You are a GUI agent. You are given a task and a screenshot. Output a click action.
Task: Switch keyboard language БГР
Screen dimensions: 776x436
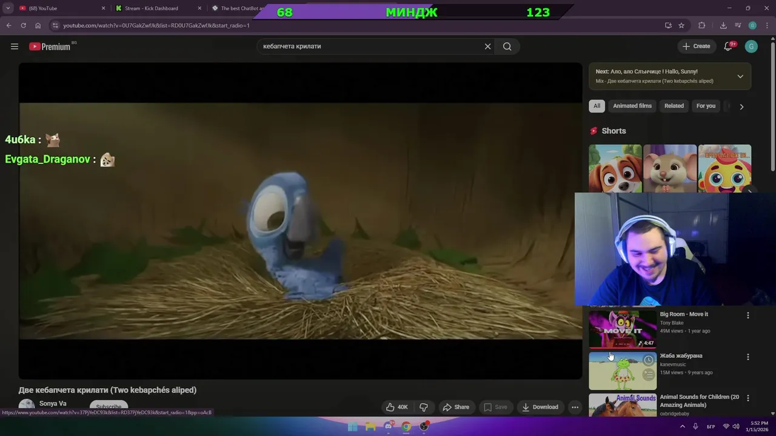tap(711, 426)
